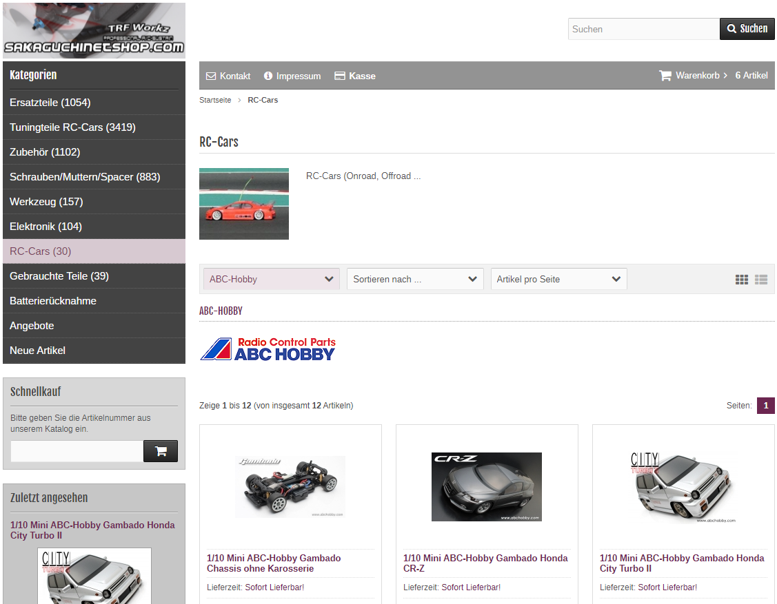Open the Batterierücknahme page
Viewport: 777px width, 604px height.
(x=94, y=300)
